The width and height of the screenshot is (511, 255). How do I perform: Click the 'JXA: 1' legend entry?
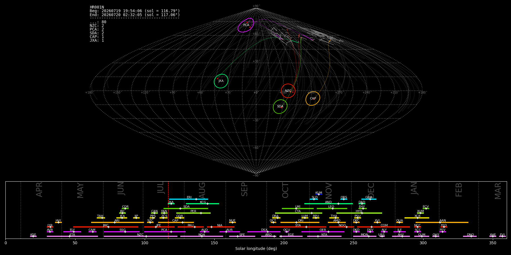point(97,41)
